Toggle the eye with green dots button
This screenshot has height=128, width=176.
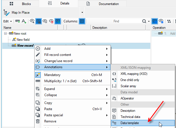click(x=58, y=21)
